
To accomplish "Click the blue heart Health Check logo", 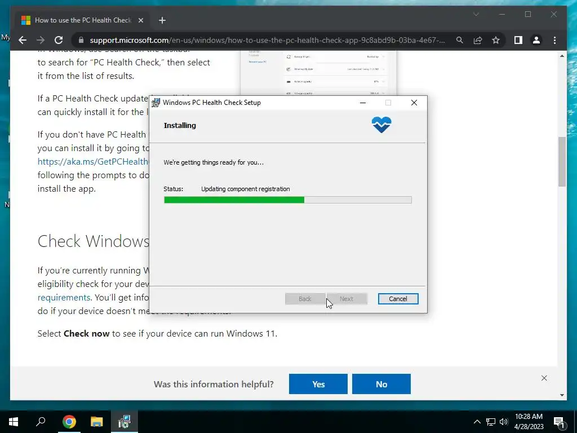I will [381, 125].
